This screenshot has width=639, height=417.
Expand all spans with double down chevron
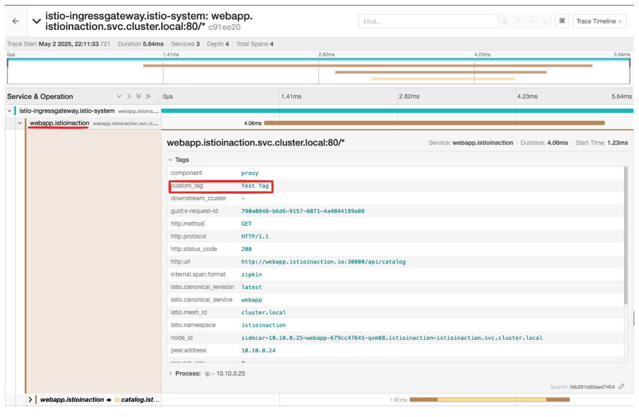click(138, 96)
